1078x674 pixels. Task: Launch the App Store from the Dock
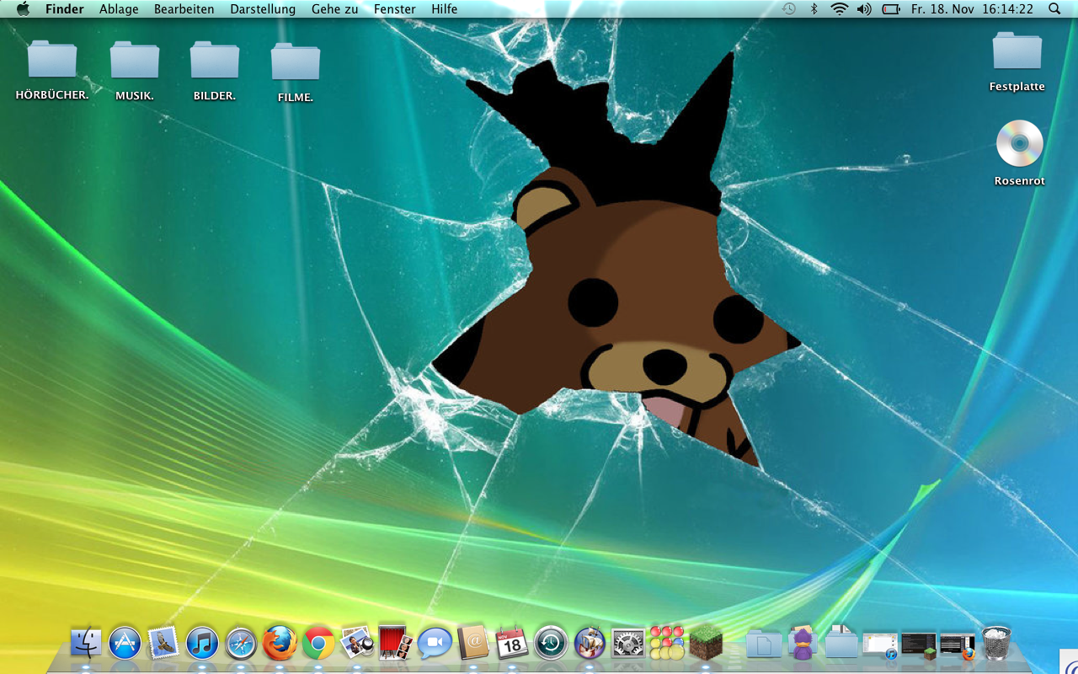pyautogui.click(x=125, y=644)
